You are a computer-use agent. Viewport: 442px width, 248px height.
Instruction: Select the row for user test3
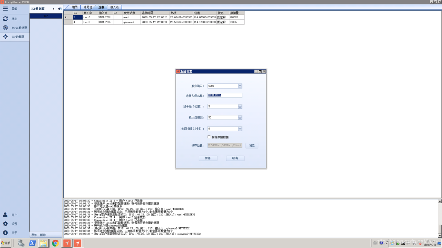tap(154, 17)
